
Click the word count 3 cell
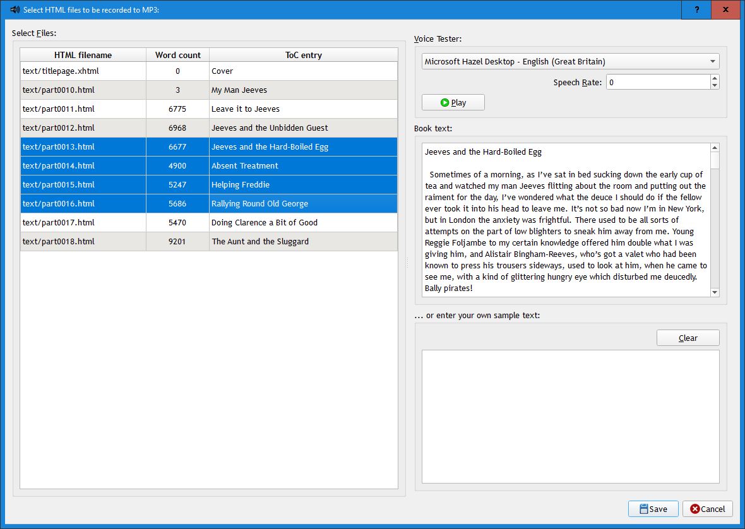[x=177, y=90]
